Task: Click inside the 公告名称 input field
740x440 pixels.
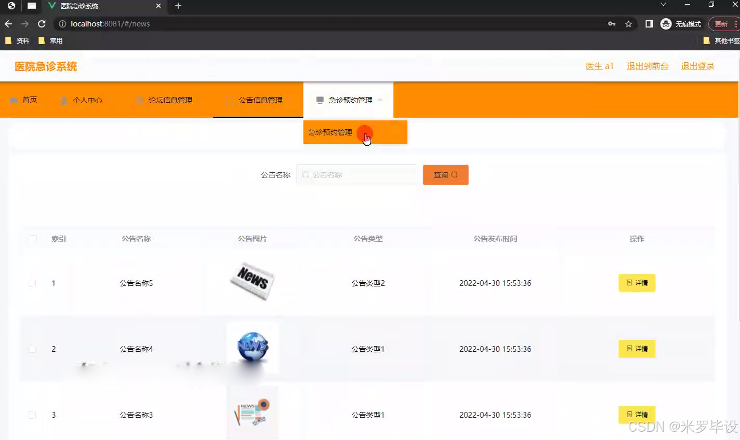Action: [x=356, y=175]
